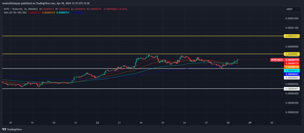The height and width of the screenshot is (133, 304).
Task: Click the PEPE / TetherUS symbol title
Action: [x=13, y=9]
